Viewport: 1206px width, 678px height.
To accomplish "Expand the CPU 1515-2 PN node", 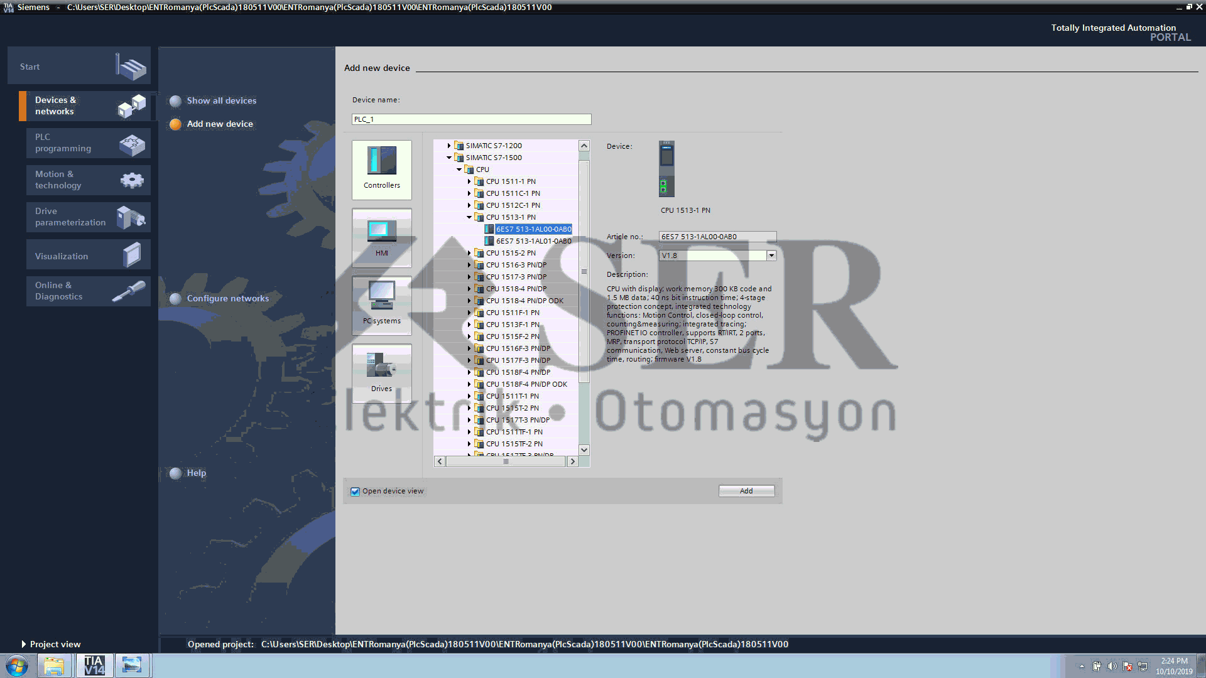I will (469, 253).
